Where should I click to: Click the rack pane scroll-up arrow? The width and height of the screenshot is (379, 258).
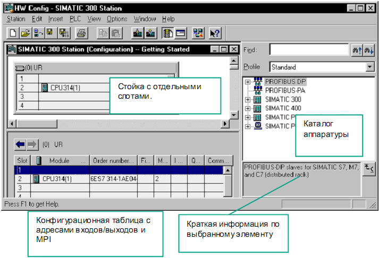233,61
